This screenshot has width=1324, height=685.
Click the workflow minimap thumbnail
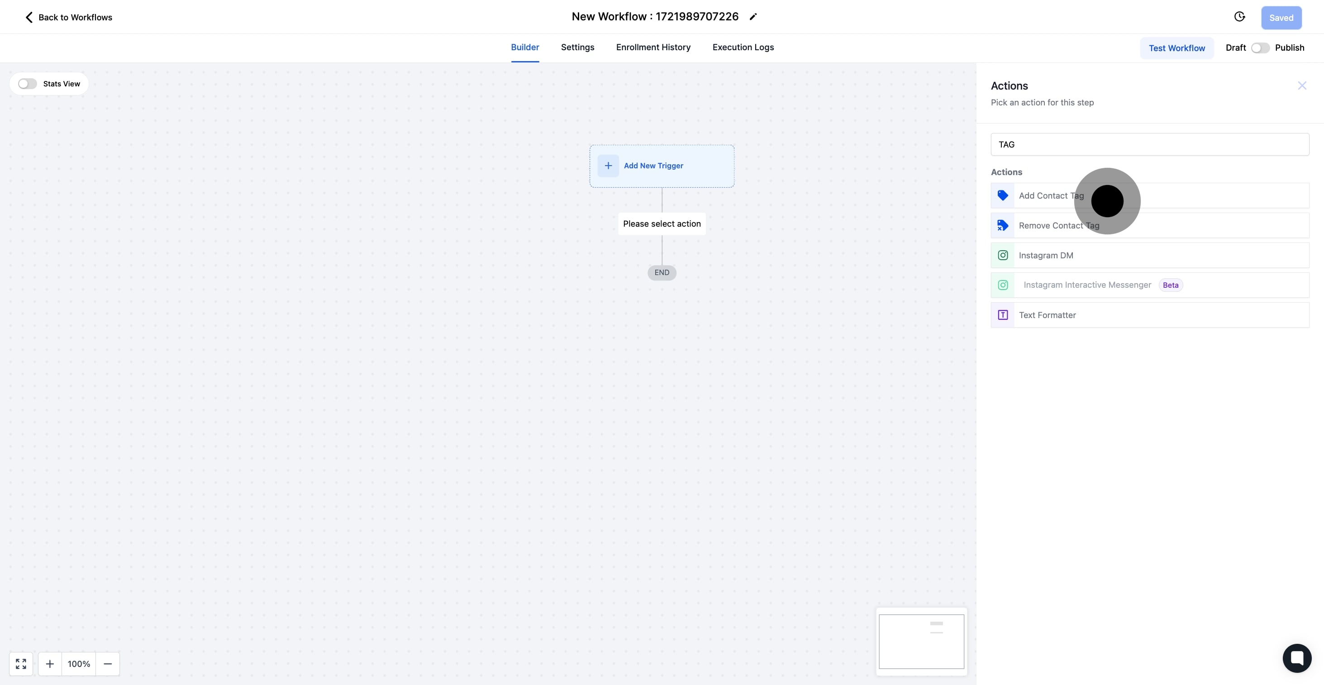(921, 641)
